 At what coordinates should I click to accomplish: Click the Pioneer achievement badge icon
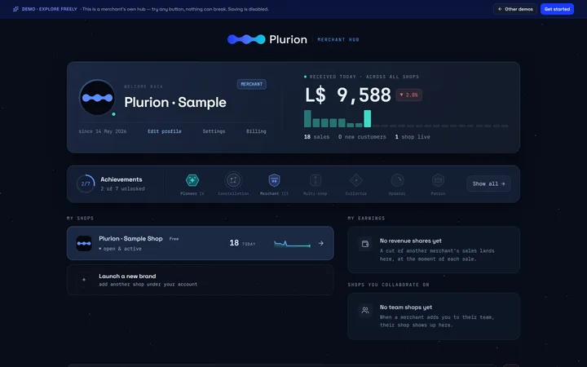[192, 180]
